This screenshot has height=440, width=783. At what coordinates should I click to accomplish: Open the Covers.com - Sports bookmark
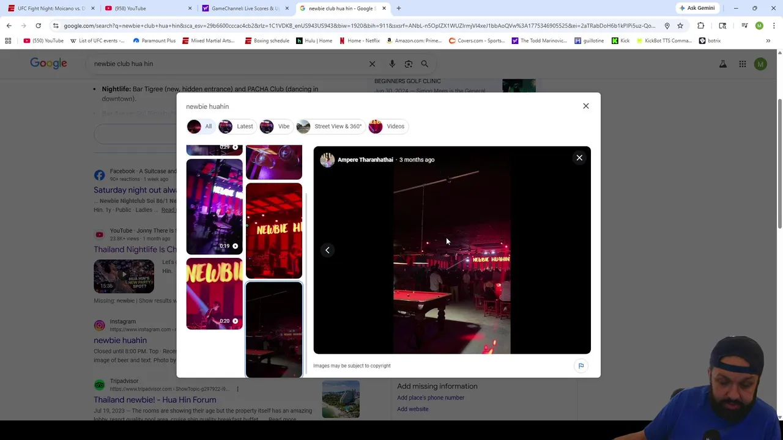tap(477, 41)
